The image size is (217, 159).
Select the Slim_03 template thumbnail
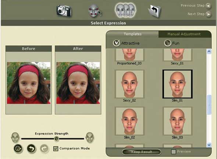pyautogui.click(x=177, y=121)
